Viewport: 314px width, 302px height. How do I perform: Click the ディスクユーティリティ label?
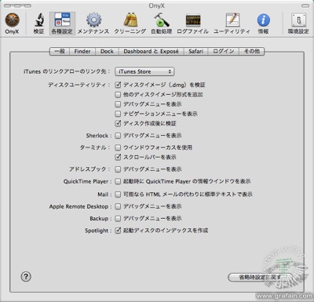(79, 85)
